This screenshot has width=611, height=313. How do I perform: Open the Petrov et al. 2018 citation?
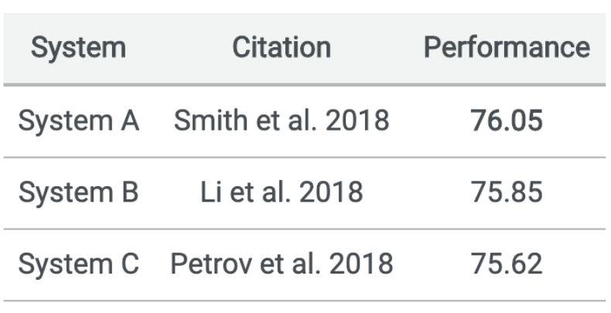(282, 264)
